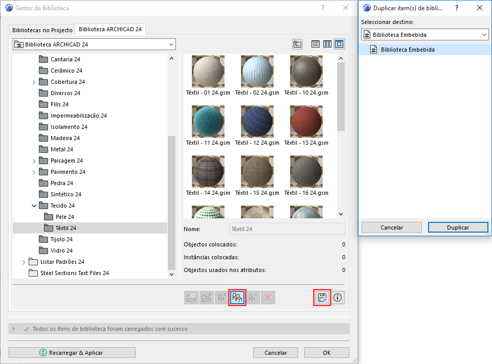492x364 pixels.
Task: Click the red X delete icon
Action: (268, 298)
